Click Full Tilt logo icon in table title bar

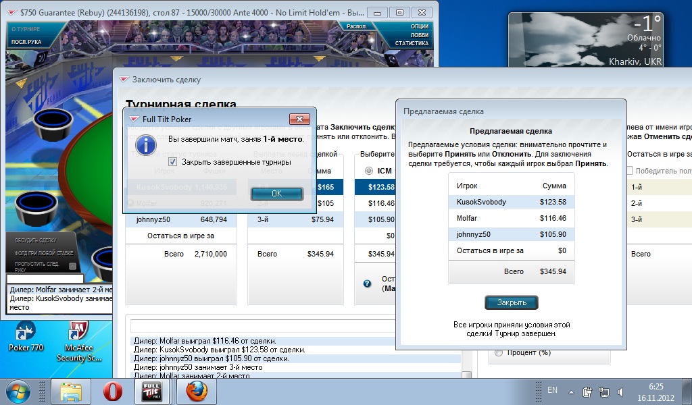(x=12, y=12)
